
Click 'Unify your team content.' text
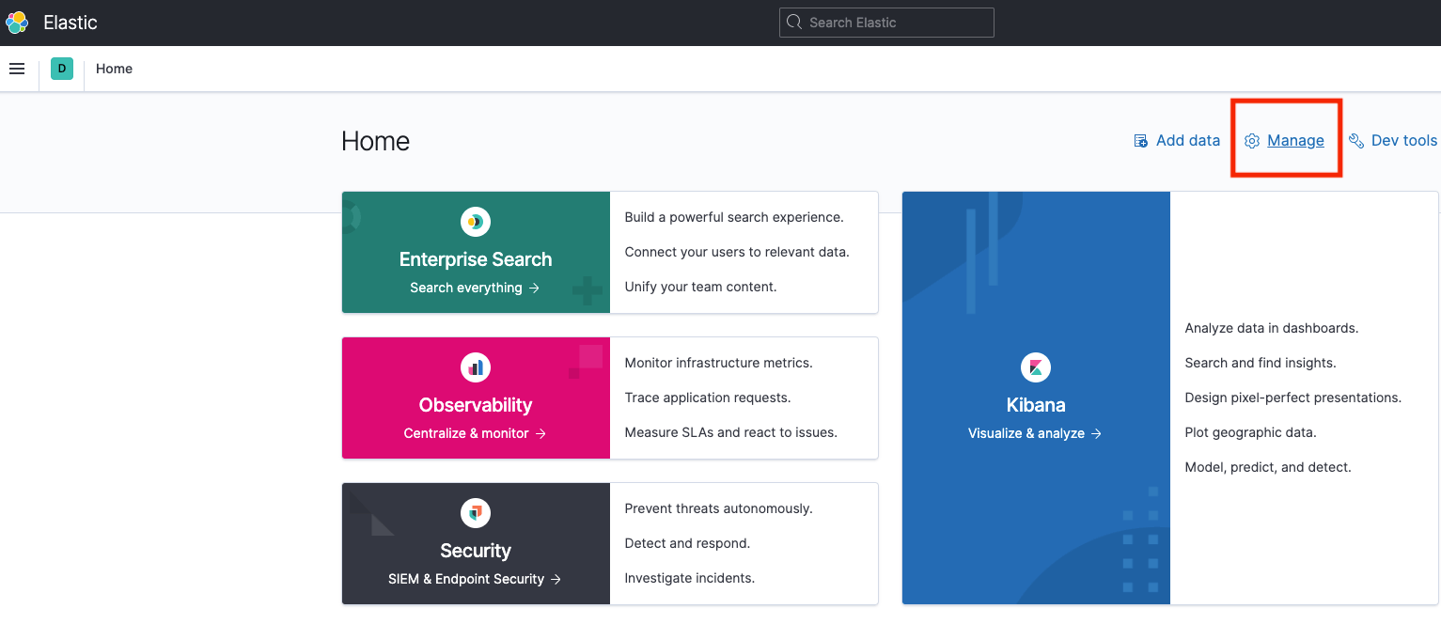coord(700,287)
